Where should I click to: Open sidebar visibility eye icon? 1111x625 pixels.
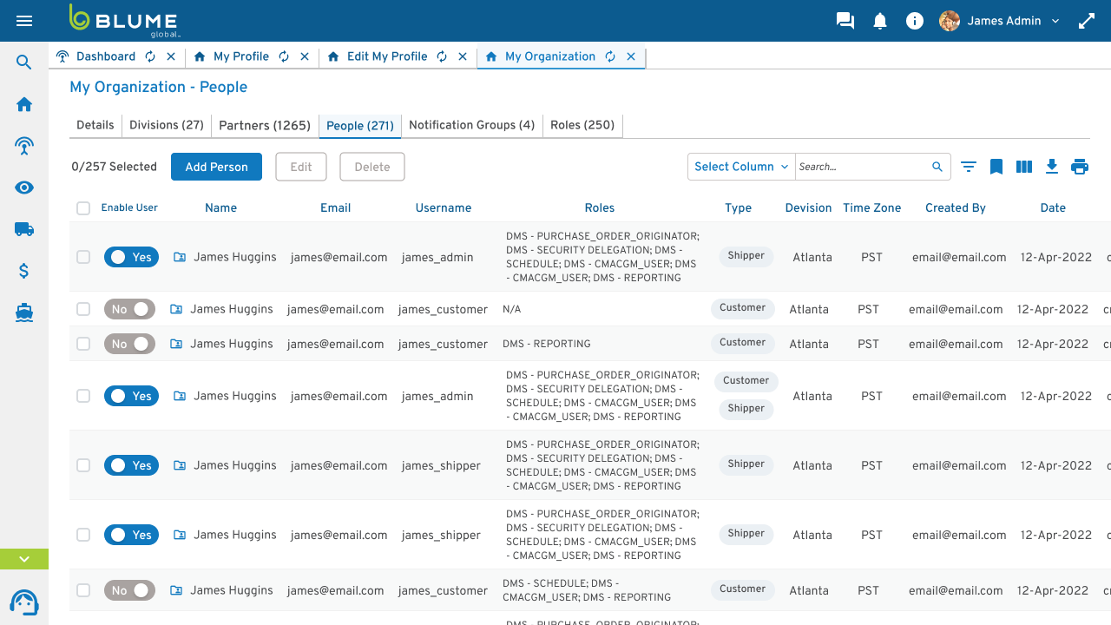click(x=24, y=187)
